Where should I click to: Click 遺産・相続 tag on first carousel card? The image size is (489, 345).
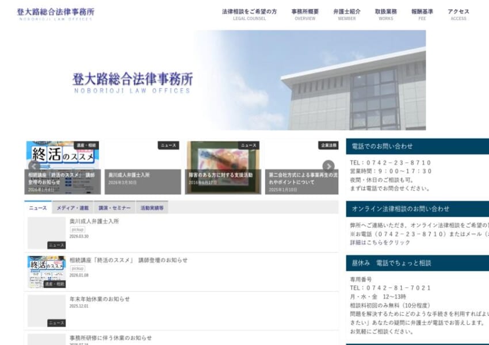click(86, 145)
